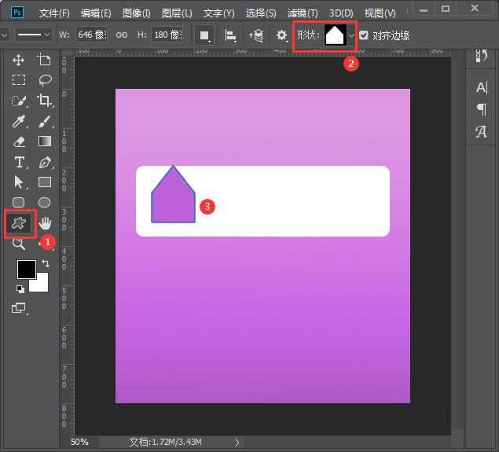499x452 pixels.
Task: Choose the Horizontal Type tool
Action: point(19,162)
